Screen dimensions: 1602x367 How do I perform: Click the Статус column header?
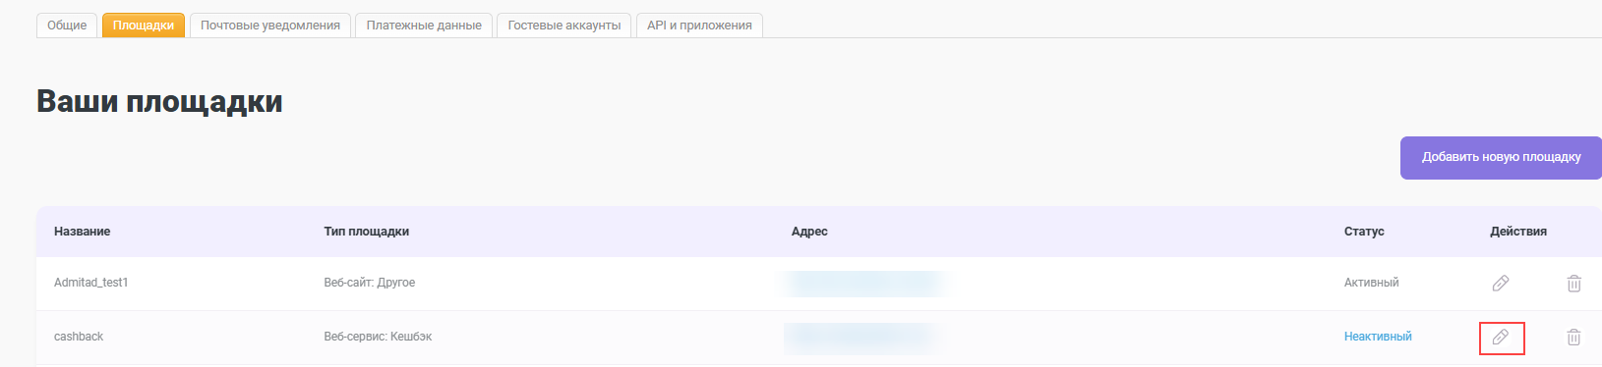(x=1364, y=232)
